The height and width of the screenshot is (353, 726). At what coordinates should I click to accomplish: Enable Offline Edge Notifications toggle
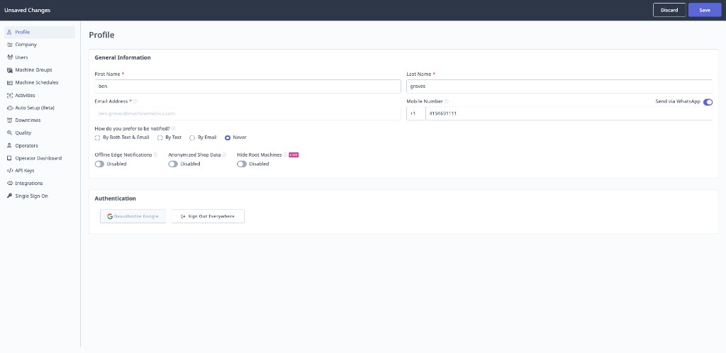[x=100, y=164]
